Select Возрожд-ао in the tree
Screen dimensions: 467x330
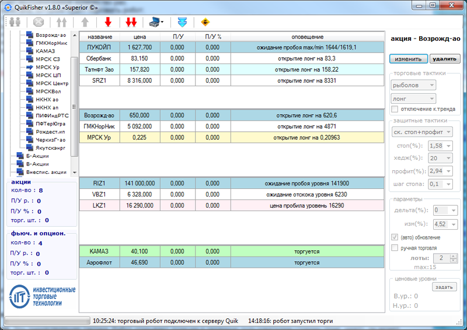tap(51, 35)
